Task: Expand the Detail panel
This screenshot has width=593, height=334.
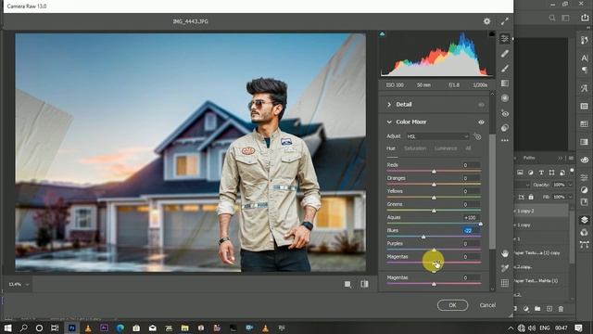Action: [389, 105]
